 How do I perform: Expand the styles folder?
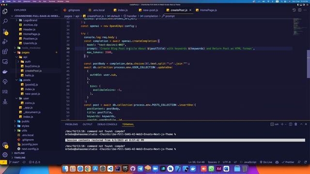coord(15,126)
